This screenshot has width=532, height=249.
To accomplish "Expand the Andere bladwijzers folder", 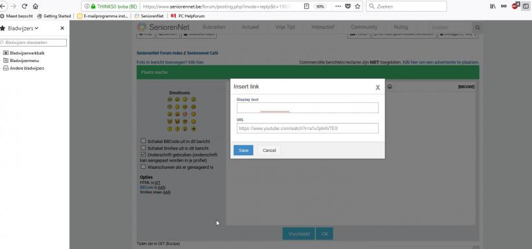I will coord(24,68).
